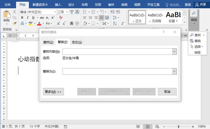The height and width of the screenshot is (129, 210).
Task: Toggle Underline formatting
Action: (x=33, y=17)
